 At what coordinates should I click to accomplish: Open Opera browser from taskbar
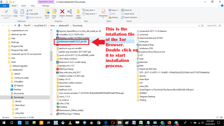click(113, 123)
